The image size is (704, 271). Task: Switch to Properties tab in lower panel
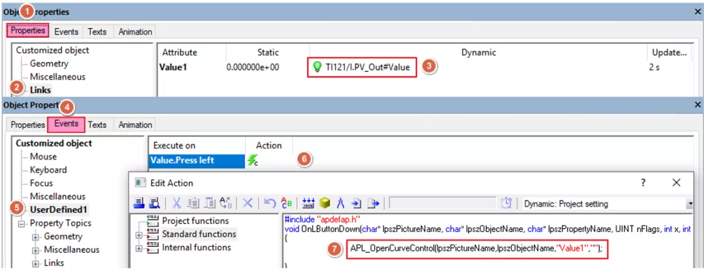[x=28, y=124]
